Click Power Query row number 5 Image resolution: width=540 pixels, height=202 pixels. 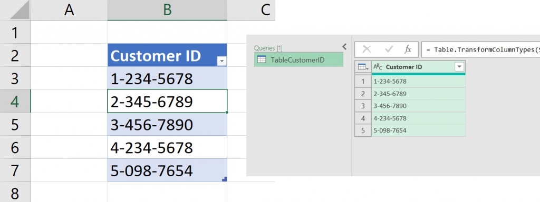[363, 130]
